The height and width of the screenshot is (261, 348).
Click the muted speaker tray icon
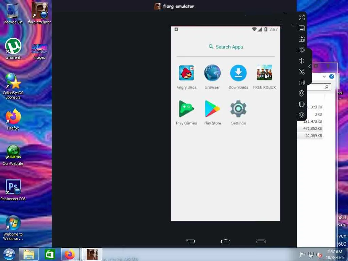click(x=319, y=255)
